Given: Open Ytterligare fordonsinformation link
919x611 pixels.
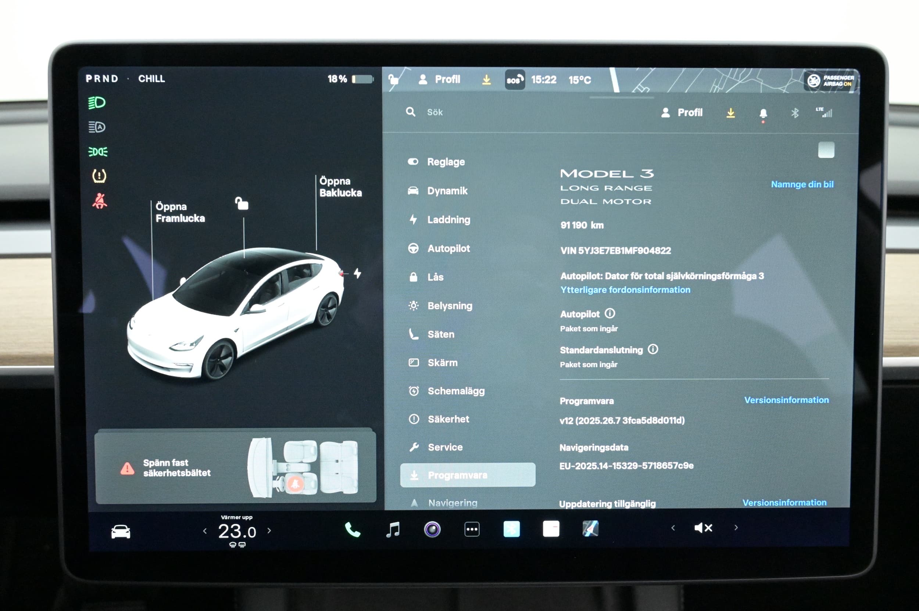Looking at the screenshot, I should click(x=625, y=290).
